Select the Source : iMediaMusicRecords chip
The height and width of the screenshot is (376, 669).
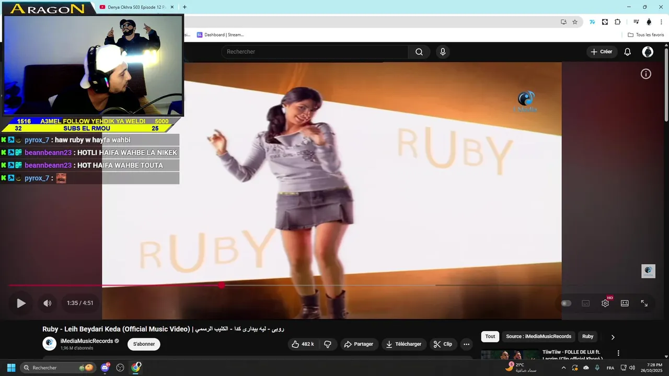pos(539,336)
